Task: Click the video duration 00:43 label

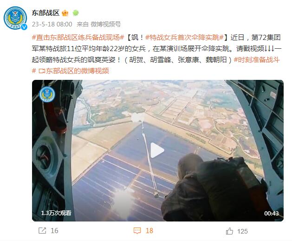Action: [271, 213]
